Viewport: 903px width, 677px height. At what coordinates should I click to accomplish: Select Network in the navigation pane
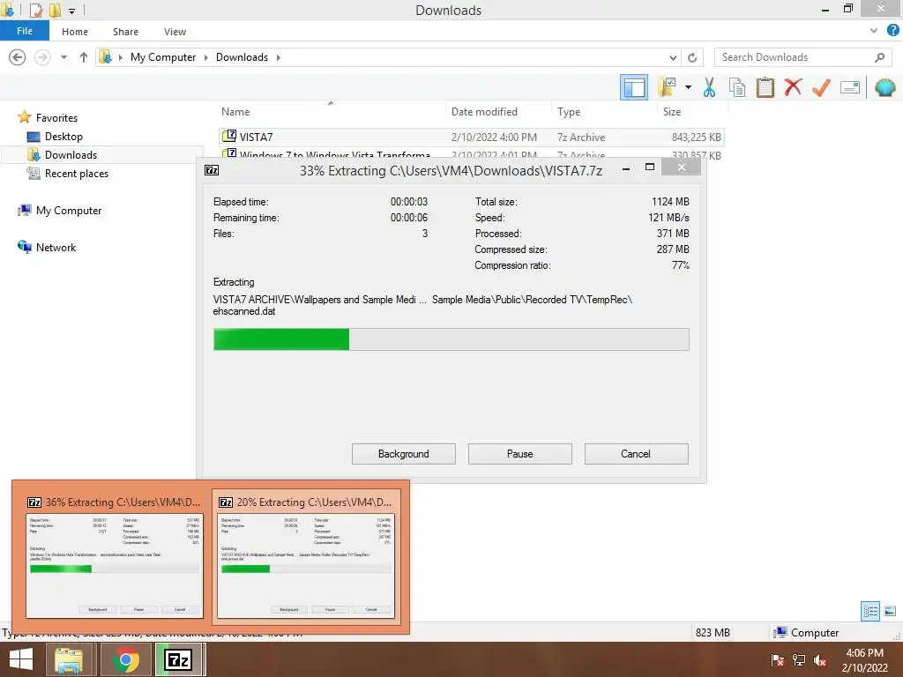coord(56,247)
